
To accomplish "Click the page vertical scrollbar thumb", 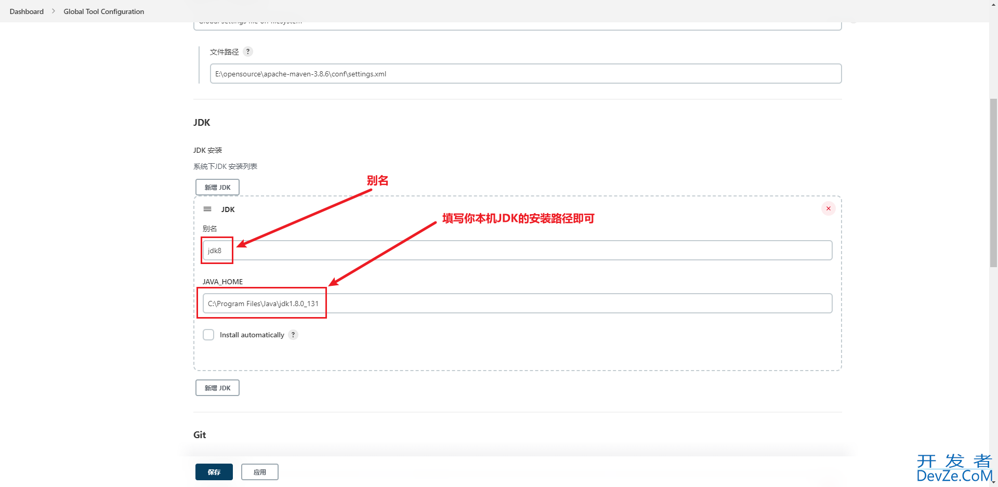I will coord(993,182).
